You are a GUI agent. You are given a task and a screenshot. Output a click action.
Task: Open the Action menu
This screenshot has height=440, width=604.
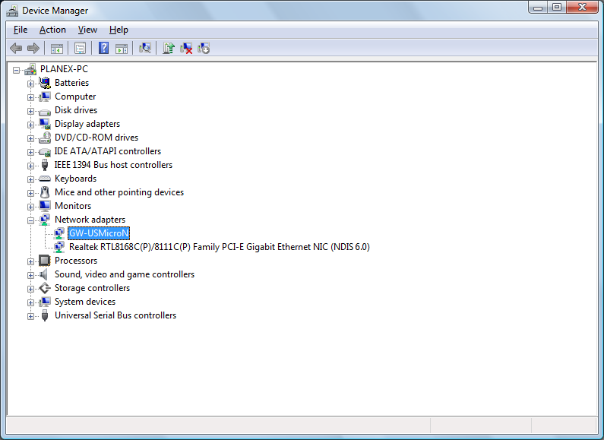(x=52, y=30)
